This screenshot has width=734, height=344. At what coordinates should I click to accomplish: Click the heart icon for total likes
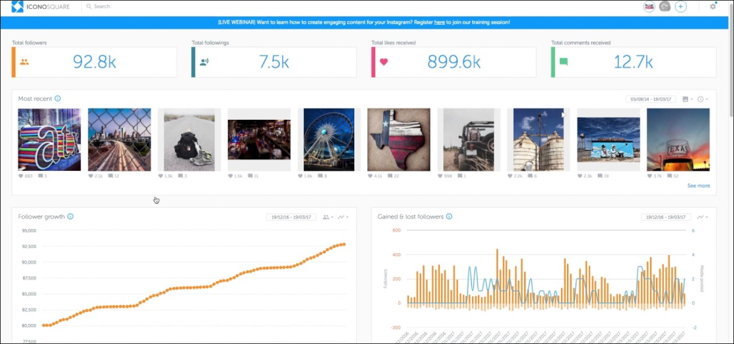click(383, 62)
